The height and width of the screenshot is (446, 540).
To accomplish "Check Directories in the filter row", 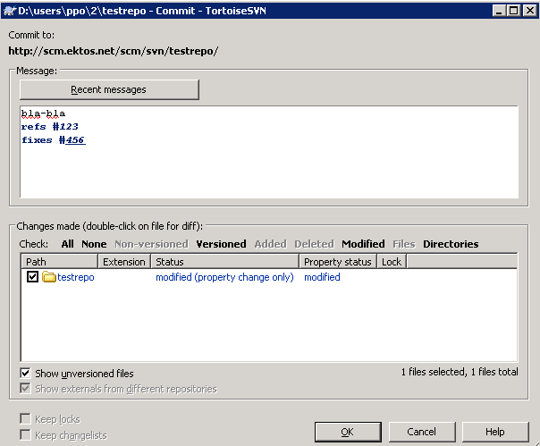I will pos(451,244).
